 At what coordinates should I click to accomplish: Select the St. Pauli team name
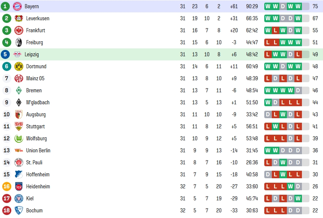click(34, 162)
